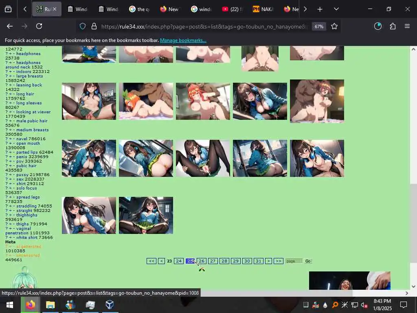Open results page 26
The image size is (417, 313).
click(202, 261)
